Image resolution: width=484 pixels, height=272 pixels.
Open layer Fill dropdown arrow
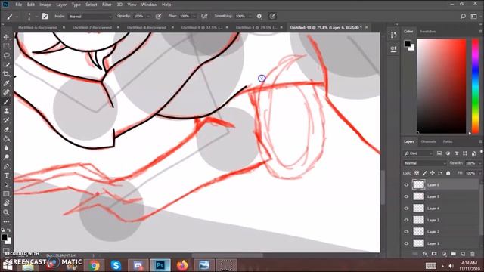479,173
